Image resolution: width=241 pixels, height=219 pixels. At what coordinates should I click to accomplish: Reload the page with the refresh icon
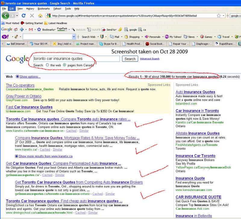click(x=24, y=16)
